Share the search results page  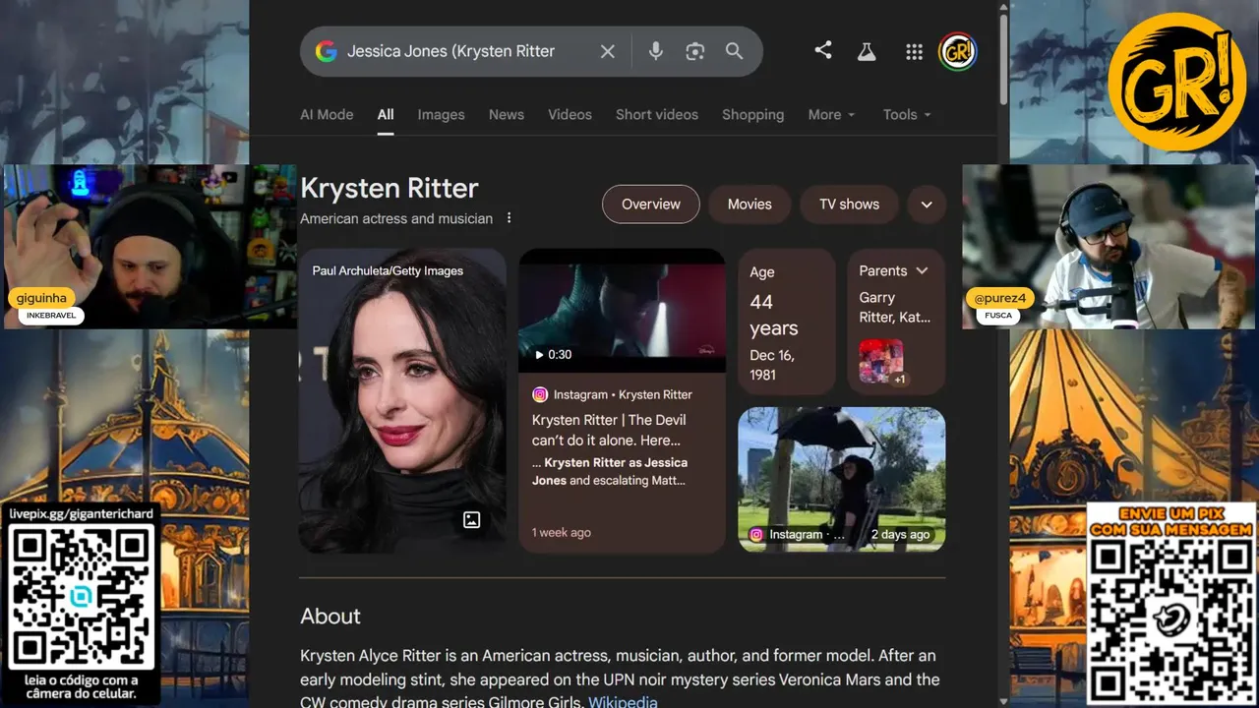click(x=823, y=50)
